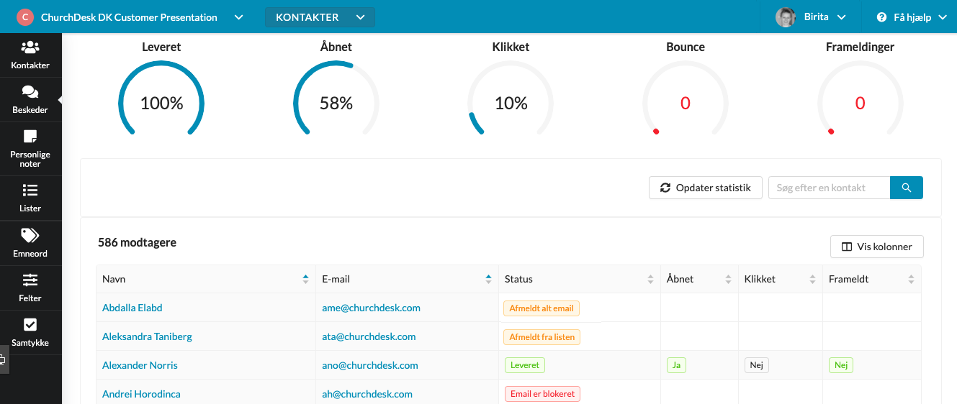Click the Nej badge in Frameldt column
The width and height of the screenshot is (957, 404).
pos(841,365)
